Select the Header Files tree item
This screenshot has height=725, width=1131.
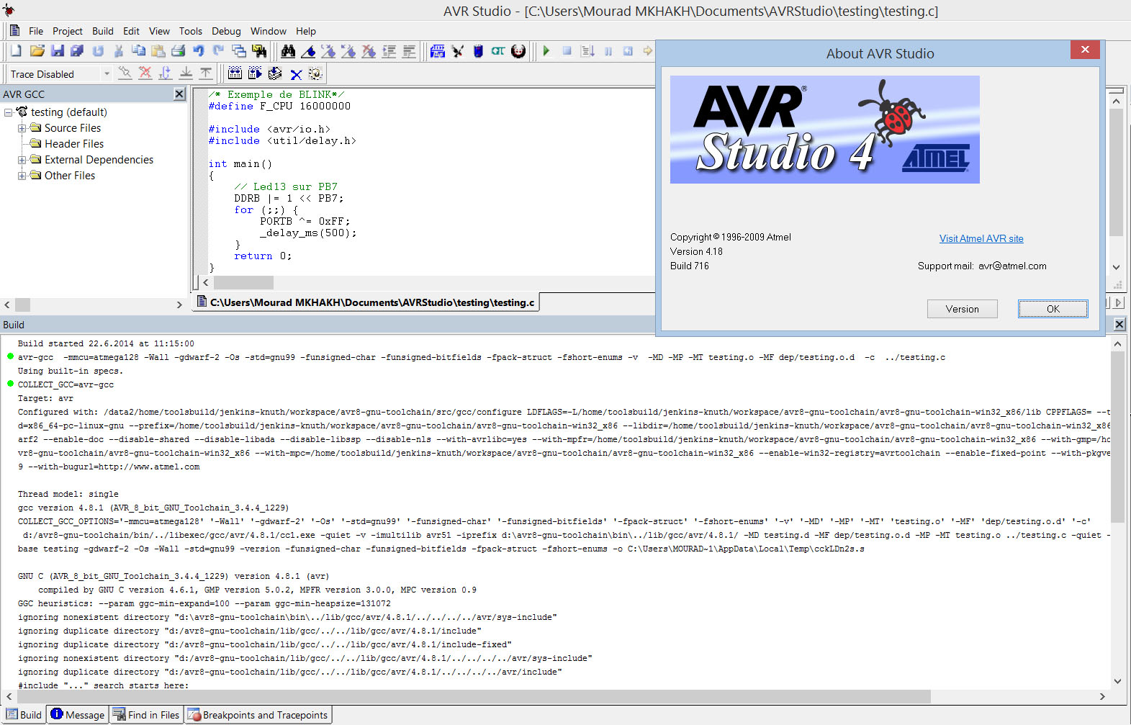[74, 144]
